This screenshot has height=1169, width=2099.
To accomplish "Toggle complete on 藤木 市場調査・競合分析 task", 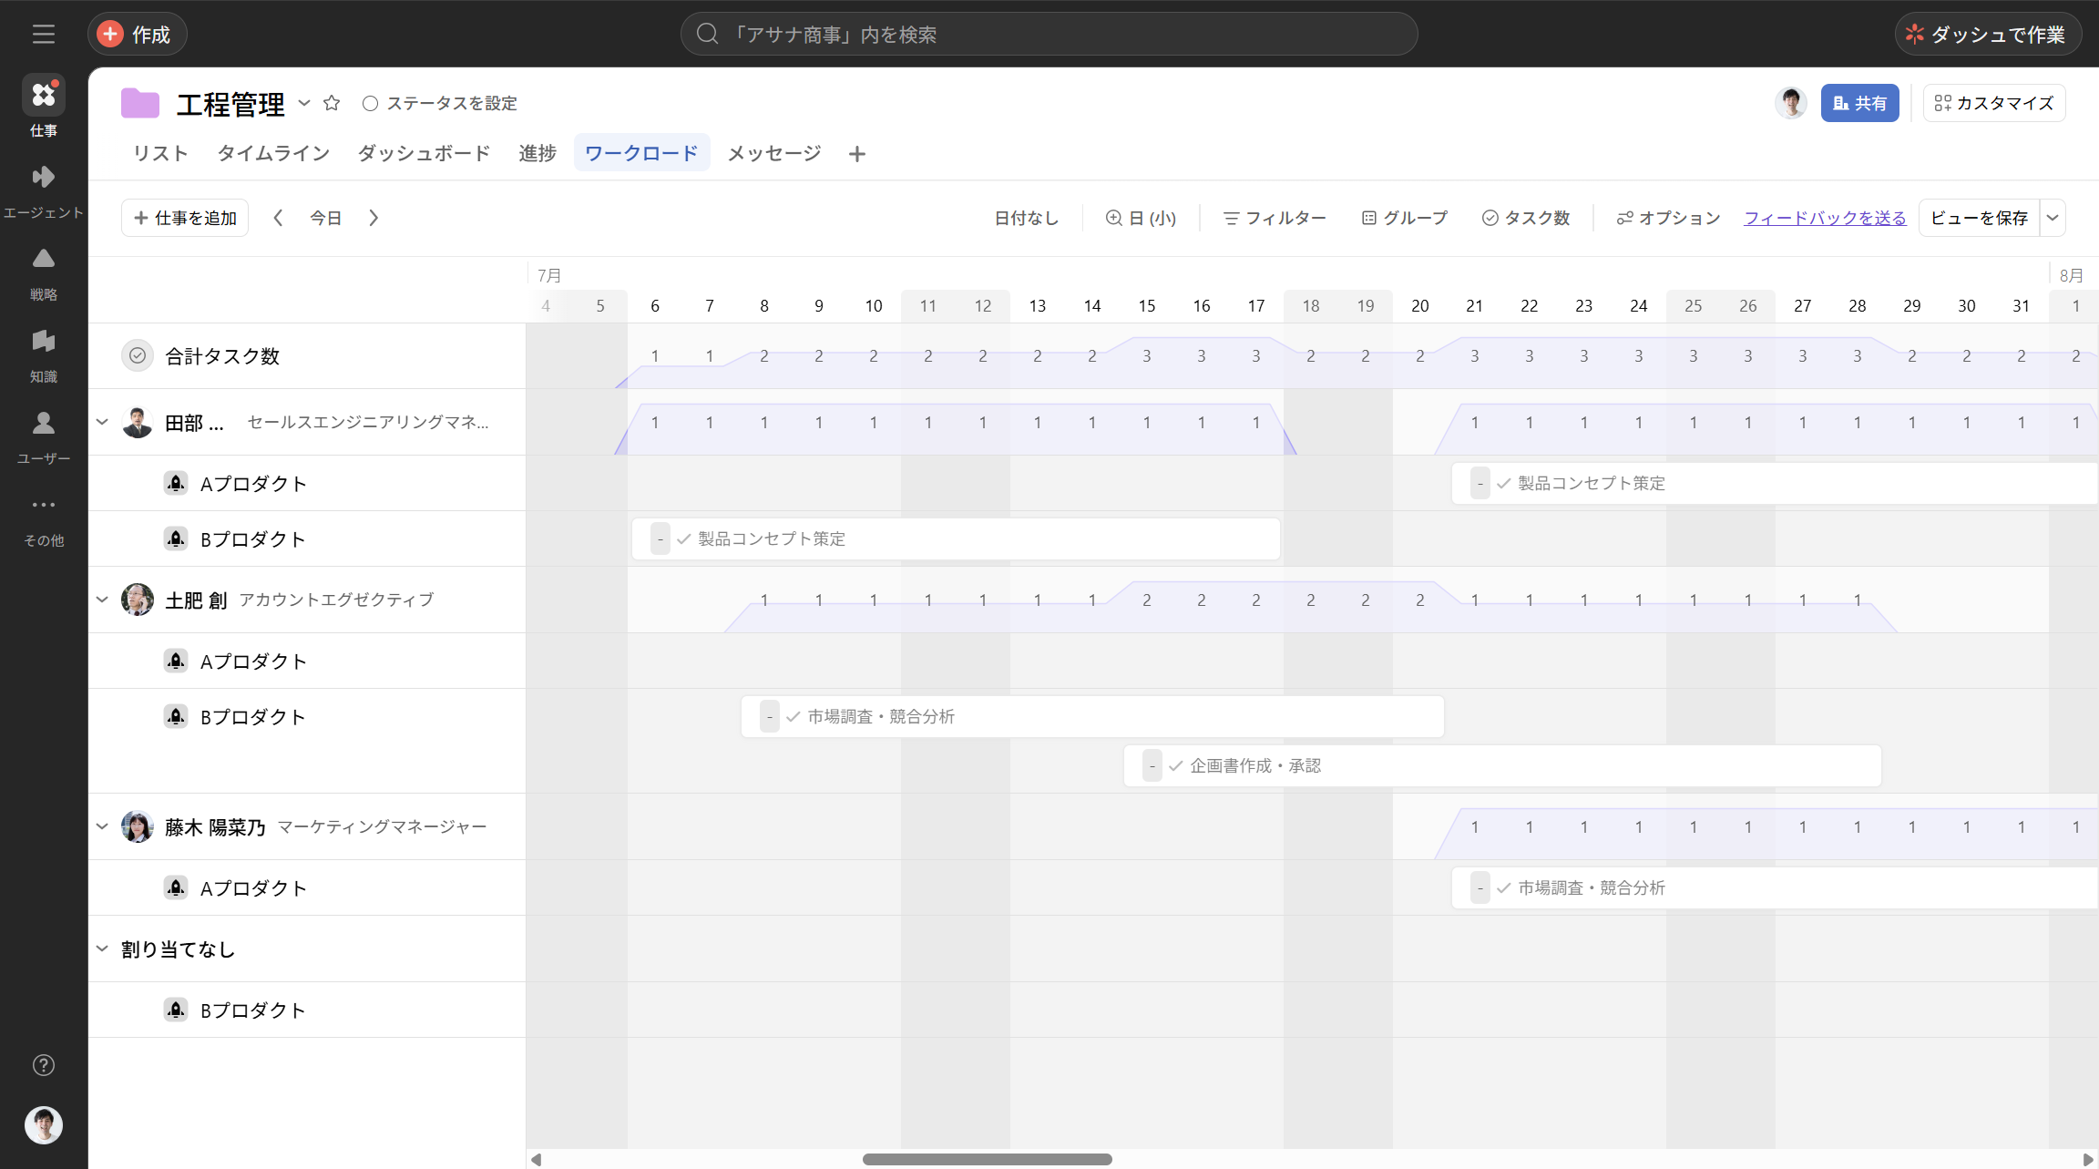I will click(1504, 887).
